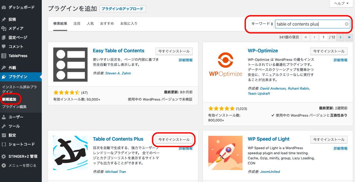Viewport: 355px width, 182px height.
Task: Select 新規追加 in the plugin submenu
Action: click(9, 99)
